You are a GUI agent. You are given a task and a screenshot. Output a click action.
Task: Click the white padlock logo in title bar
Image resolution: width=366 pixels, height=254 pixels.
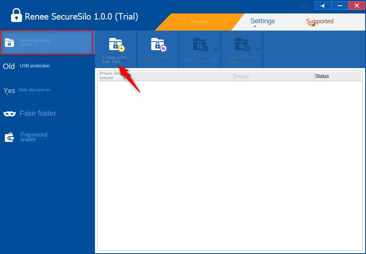[x=16, y=15]
